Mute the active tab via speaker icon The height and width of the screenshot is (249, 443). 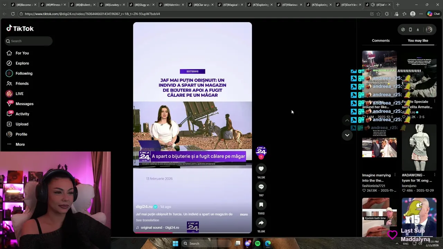tap(373, 5)
